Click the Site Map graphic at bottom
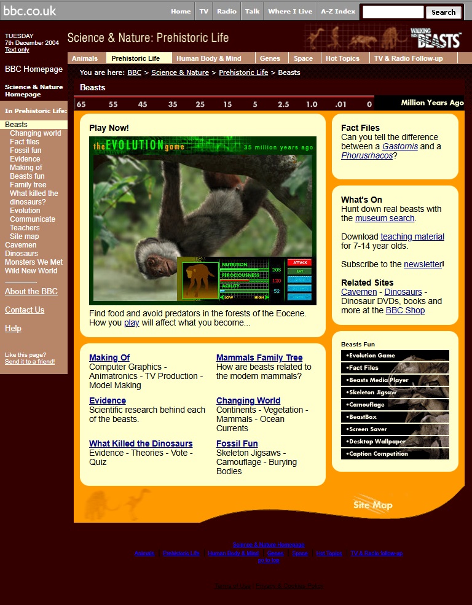 click(373, 505)
